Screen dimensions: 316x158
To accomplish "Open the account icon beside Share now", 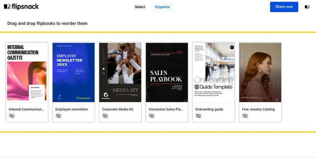I will coord(307,7).
